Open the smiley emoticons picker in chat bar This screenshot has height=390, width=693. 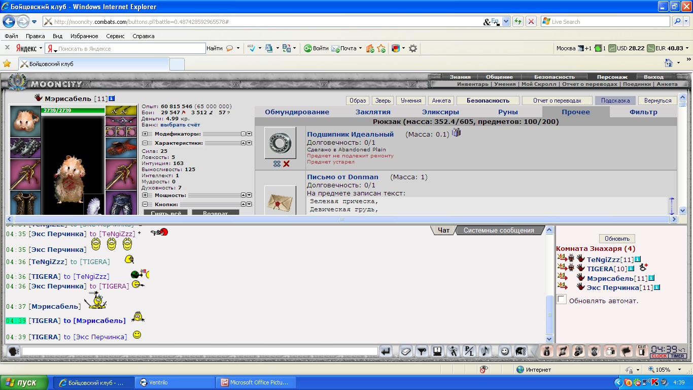point(504,351)
